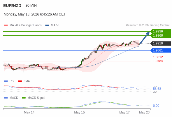Click the red 1.9812 support level label
Viewport: 172px width, 117px height.
[x=158, y=57]
